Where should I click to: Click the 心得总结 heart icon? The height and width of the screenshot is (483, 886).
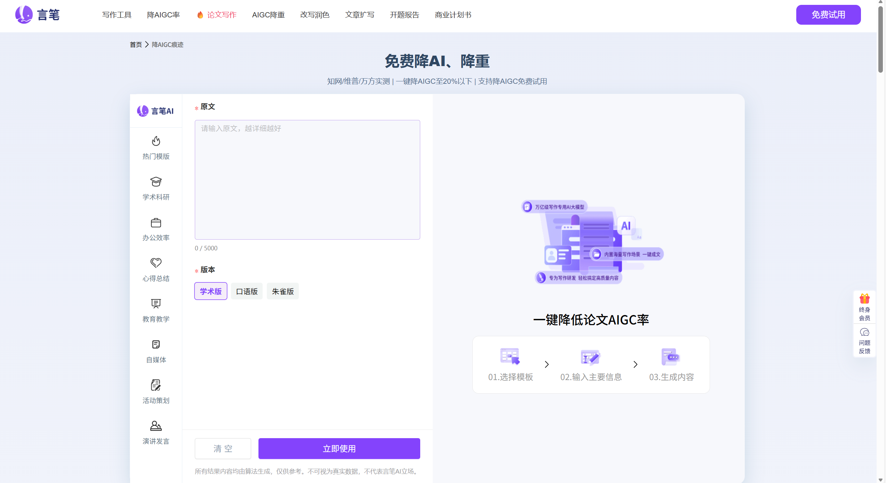(156, 263)
